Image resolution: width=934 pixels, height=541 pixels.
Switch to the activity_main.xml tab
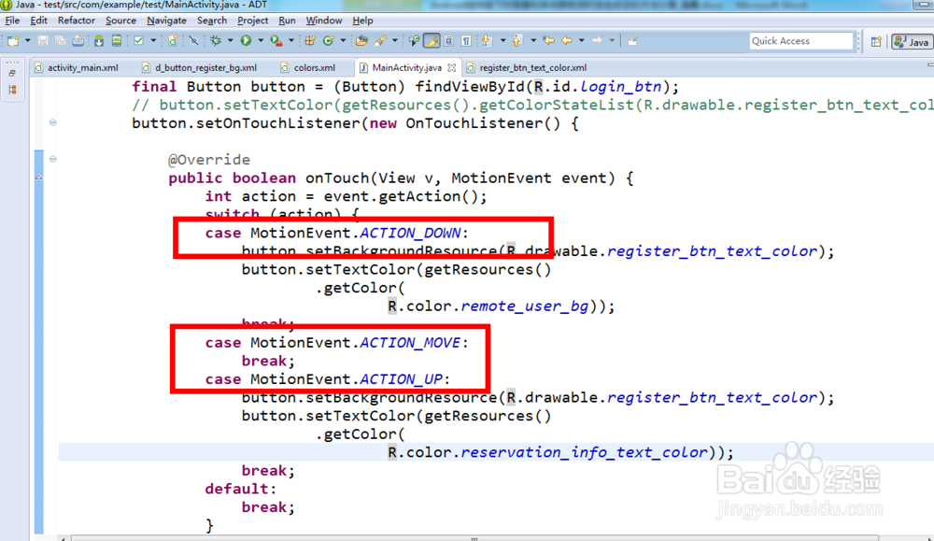[77, 68]
